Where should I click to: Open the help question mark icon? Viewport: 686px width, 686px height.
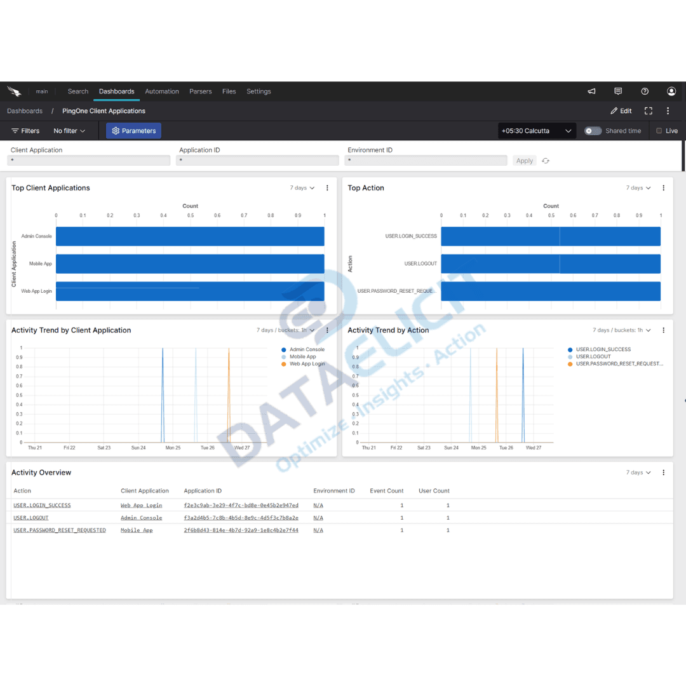[645, 91]
